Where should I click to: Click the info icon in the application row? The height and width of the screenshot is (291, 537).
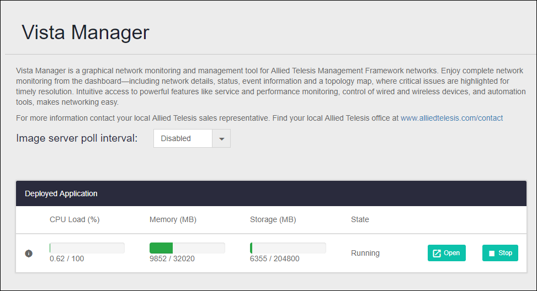point(29,254)
